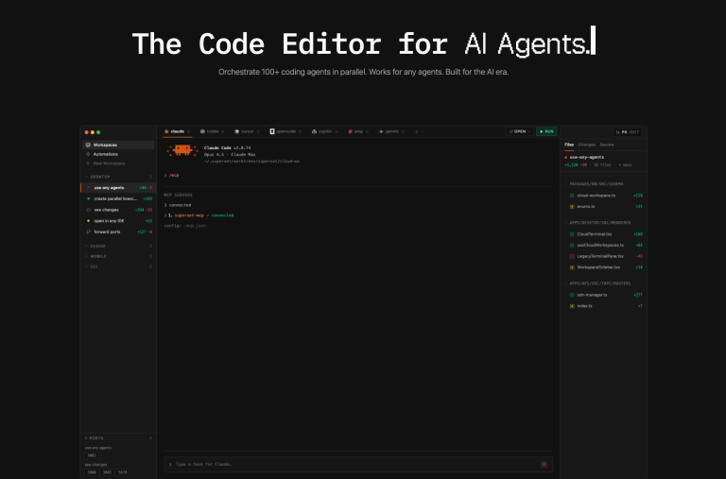Open forwarded port 5678
The image size is (726, 479).
click(122, 472)
